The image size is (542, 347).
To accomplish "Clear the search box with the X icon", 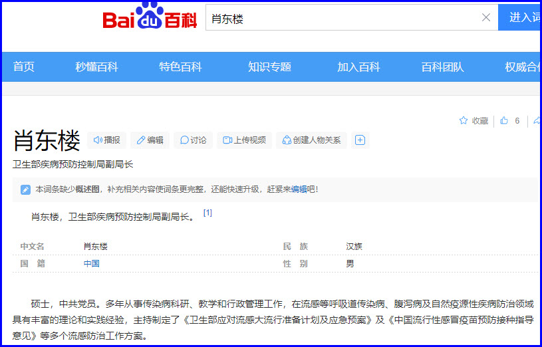I will [486, 18].
